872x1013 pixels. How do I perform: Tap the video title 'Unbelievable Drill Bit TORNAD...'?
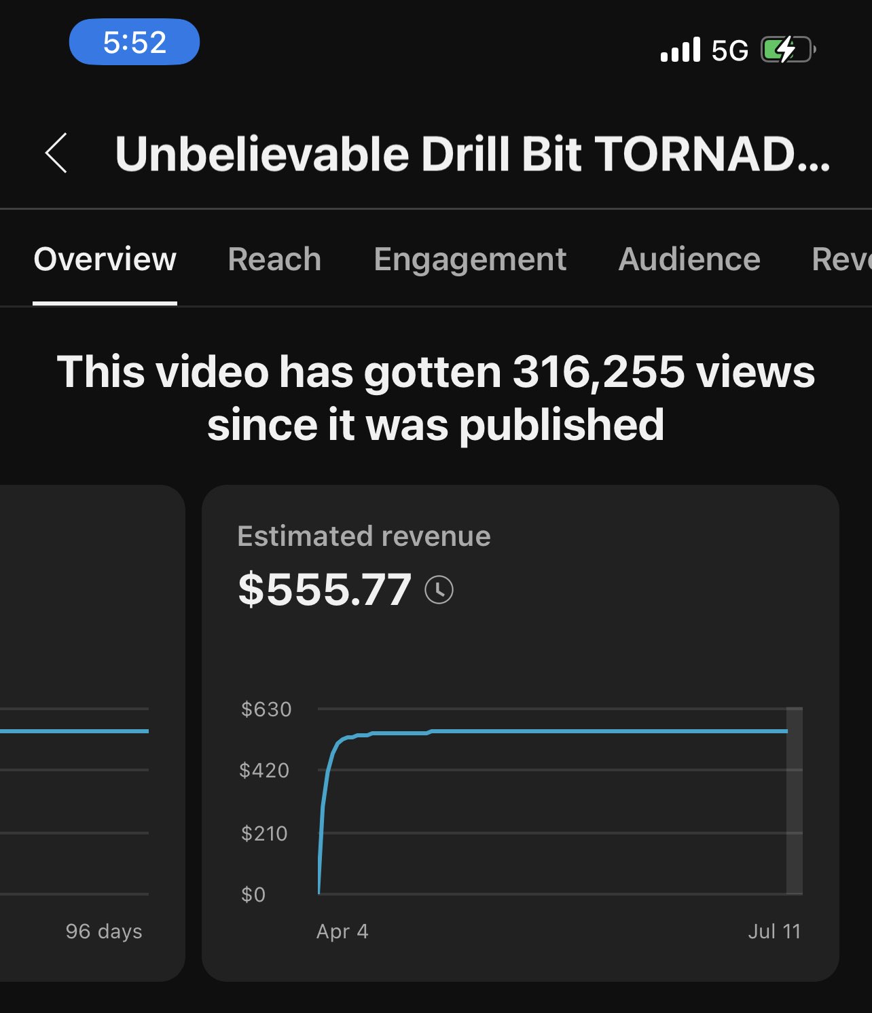click(473, 153)
